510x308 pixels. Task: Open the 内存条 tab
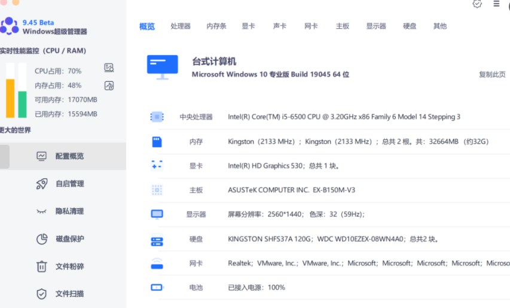(216, 26)
